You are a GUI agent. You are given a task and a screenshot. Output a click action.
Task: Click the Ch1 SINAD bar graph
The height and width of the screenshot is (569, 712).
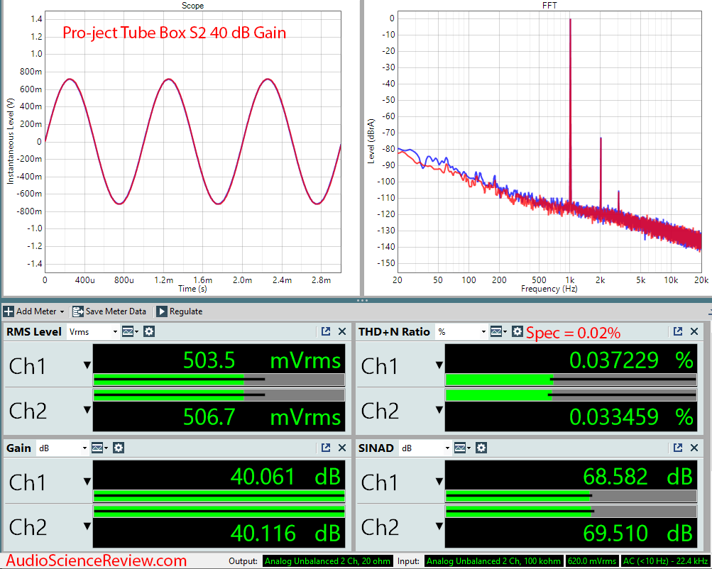pos(571,496)
